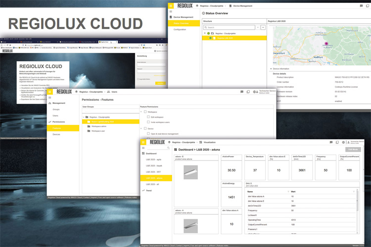The height and width of the screenshot is (247, 371).
Task: Click the search magnifier in Visualization sidebar
Action: [x=169, y=148]
